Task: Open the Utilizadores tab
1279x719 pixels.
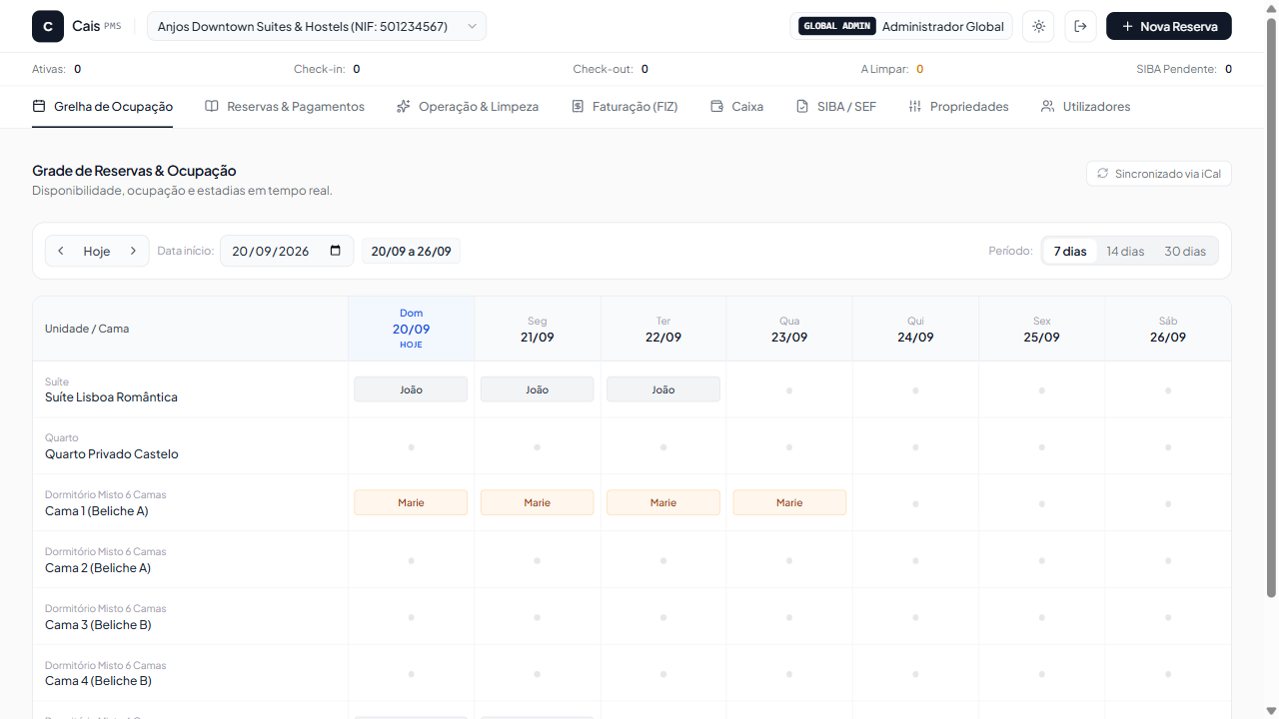Action: pyautogui.click(x=1085, y=106)
